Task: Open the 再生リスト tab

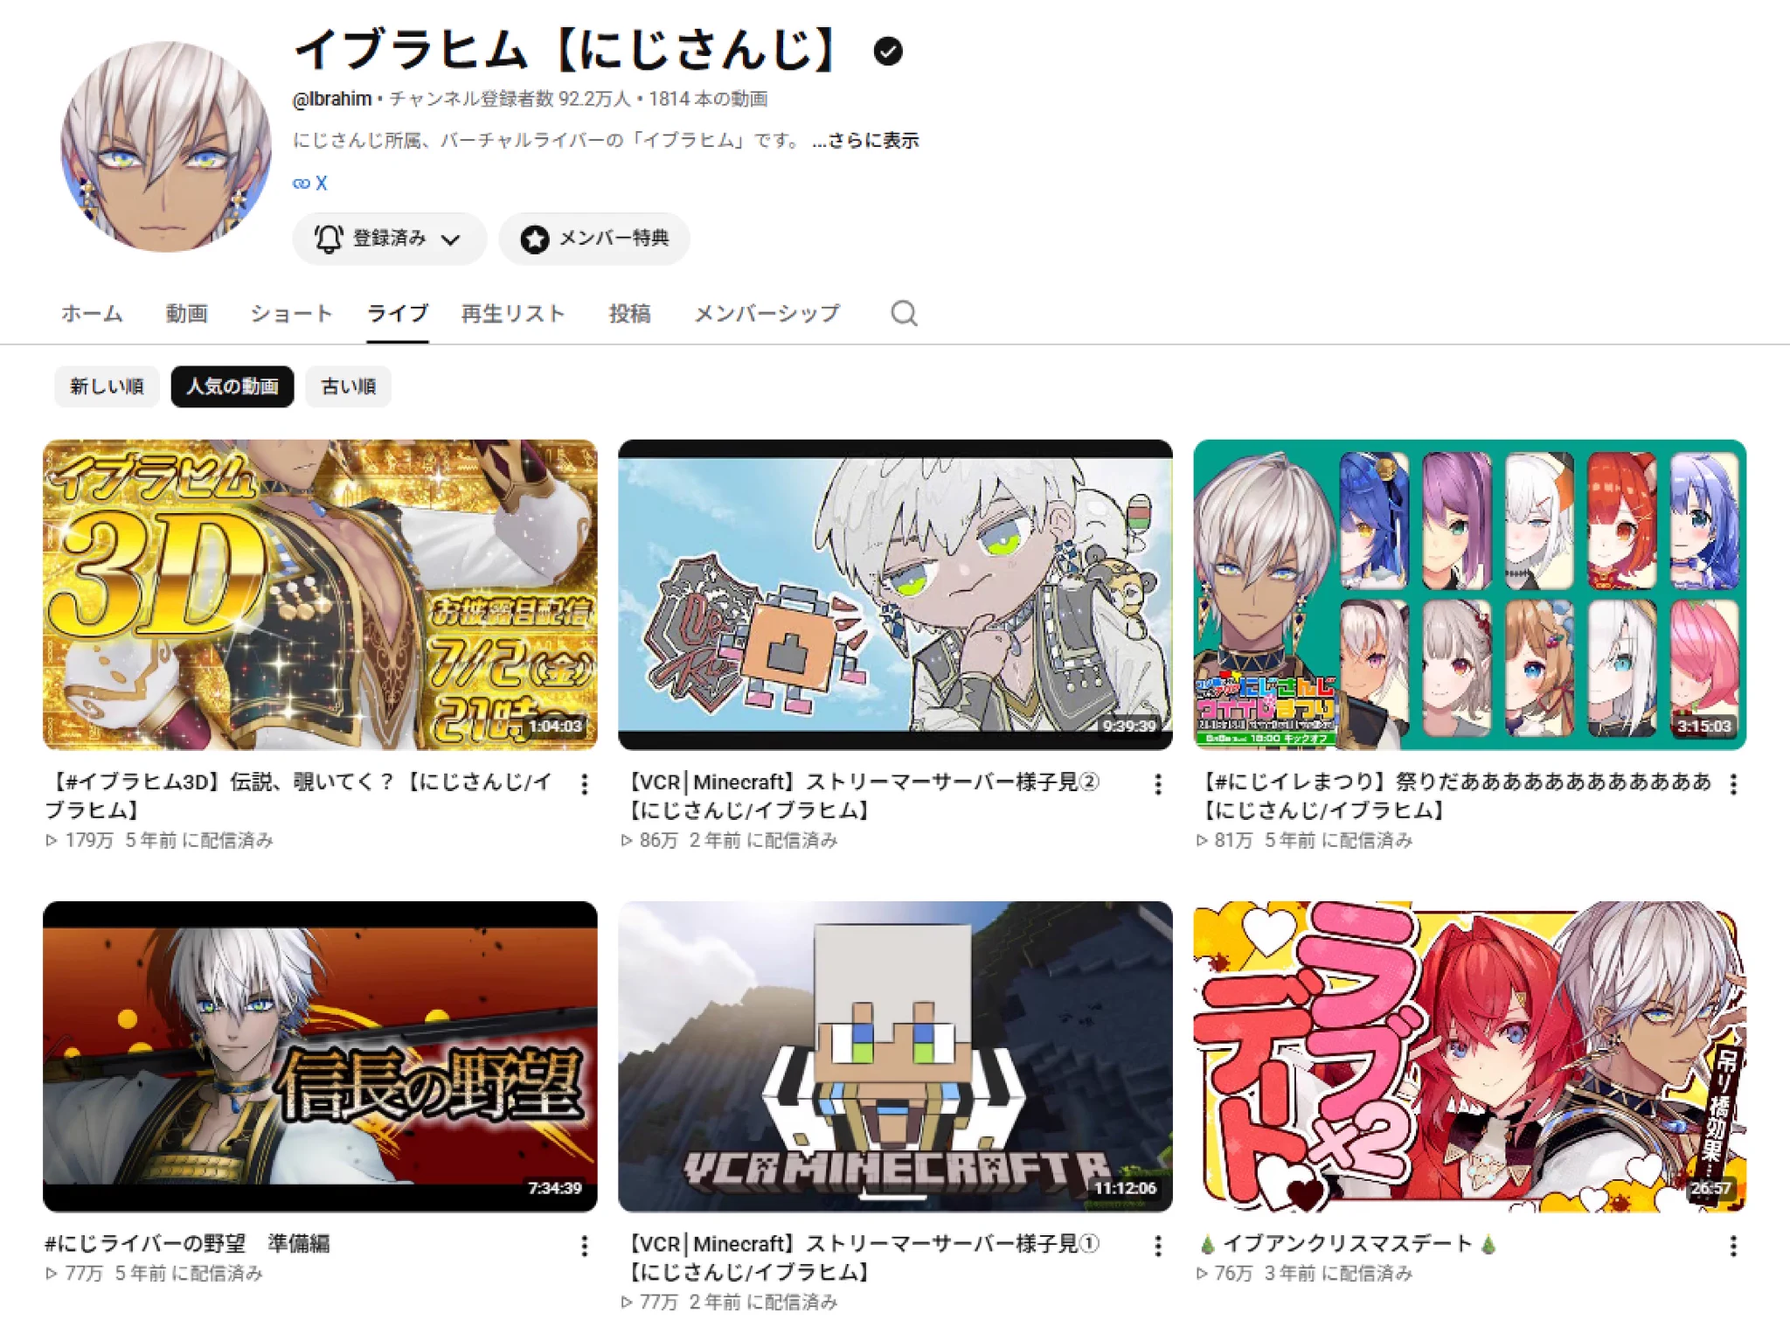Action: tap(514, 313)
